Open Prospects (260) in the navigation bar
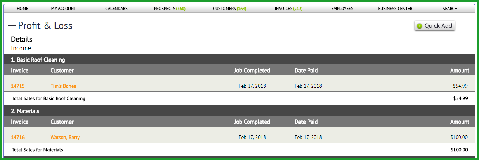479x160 pixels. click(170, 9)
